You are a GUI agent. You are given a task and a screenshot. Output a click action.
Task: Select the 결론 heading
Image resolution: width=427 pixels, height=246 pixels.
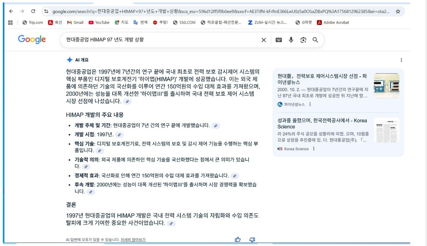71,205
